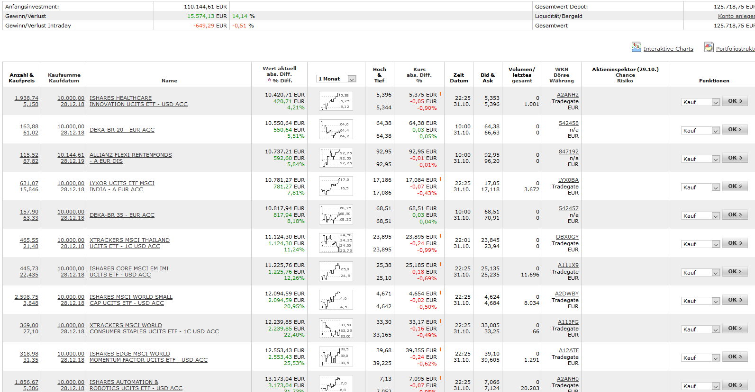Click the Portfoliostruktur pie chart icon

[x=709, y=47]
